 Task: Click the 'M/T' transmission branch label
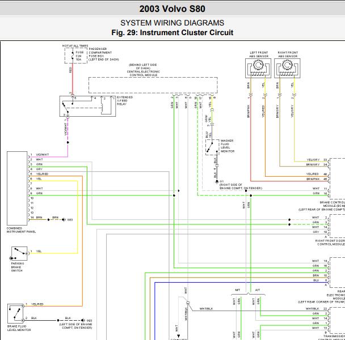coord(238,290)
